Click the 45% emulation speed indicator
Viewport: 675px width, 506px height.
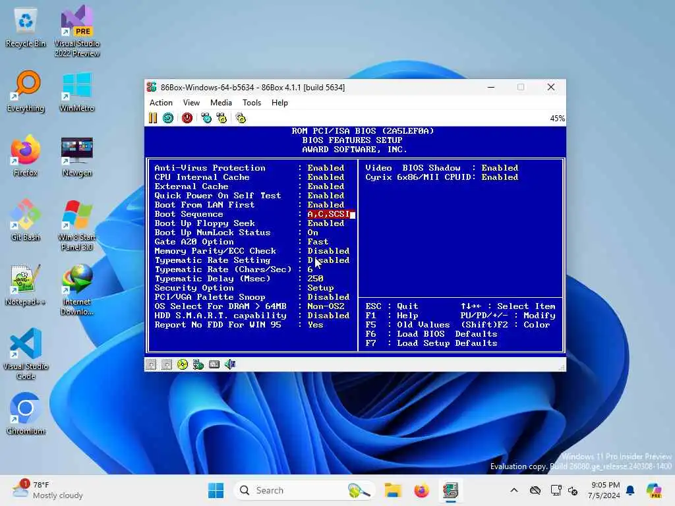(557, 119)
